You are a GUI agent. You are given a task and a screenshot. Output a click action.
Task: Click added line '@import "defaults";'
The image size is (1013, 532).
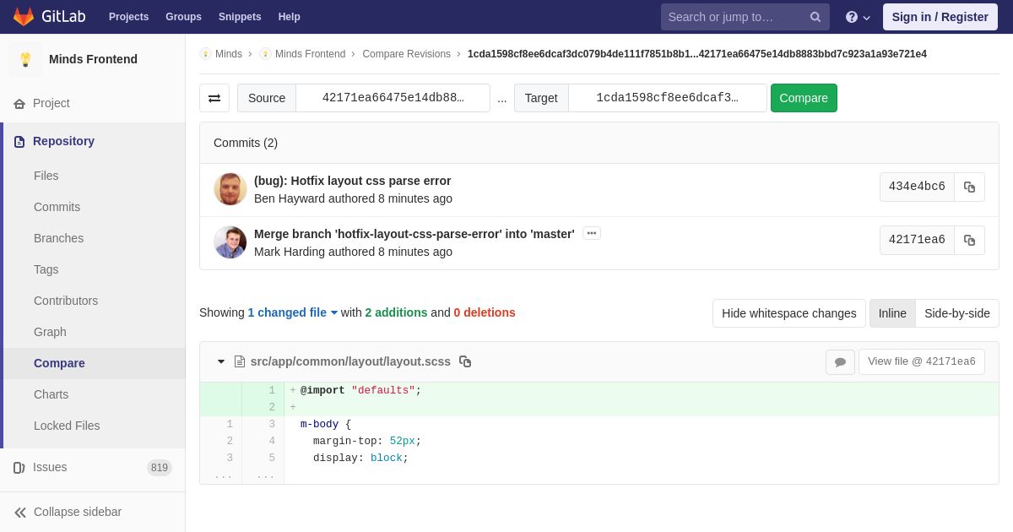point(360,391)
